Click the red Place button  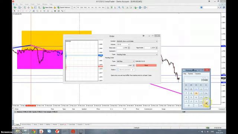(146, 66)
